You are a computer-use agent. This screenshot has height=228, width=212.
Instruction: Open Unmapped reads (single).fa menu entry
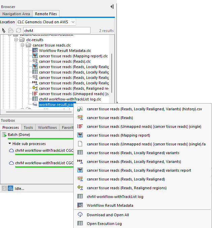142,144
